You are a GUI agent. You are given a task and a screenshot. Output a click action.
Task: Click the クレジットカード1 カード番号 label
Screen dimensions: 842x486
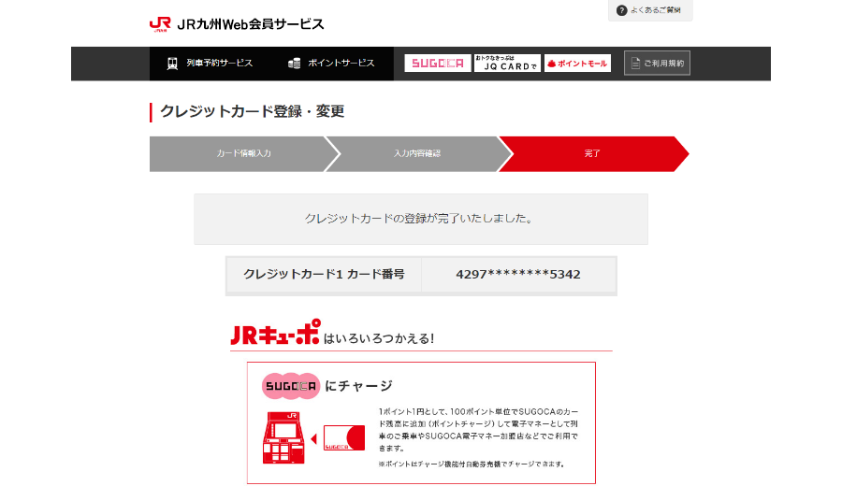324,274
